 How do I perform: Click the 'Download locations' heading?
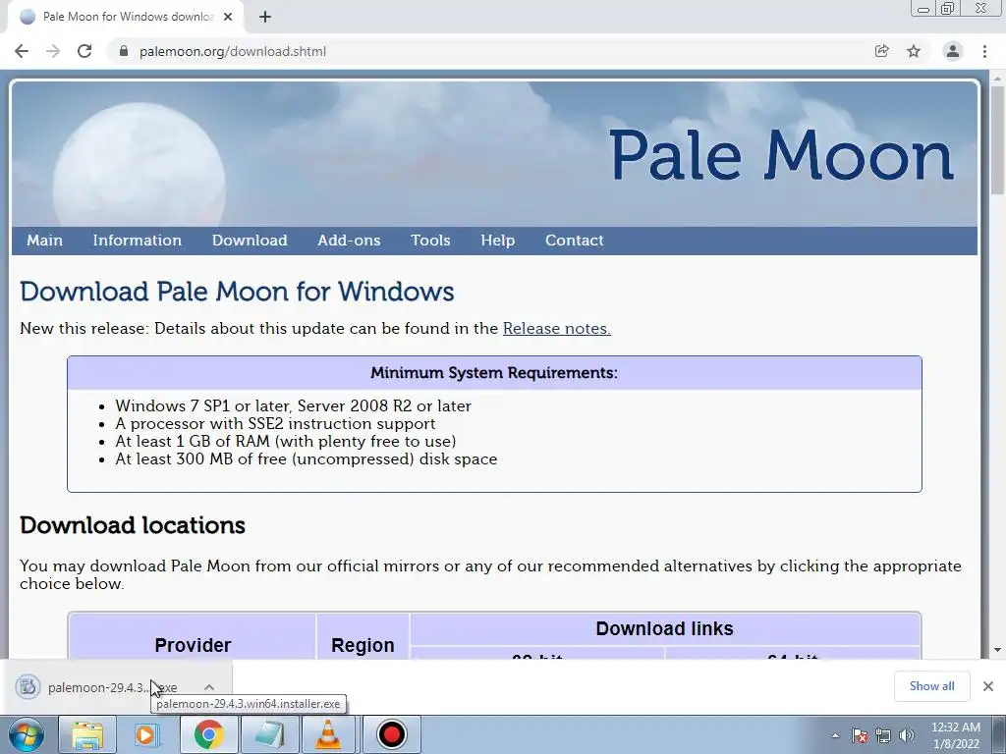point(133,526)
